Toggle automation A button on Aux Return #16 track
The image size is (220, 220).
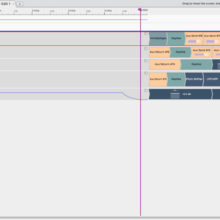146,49
